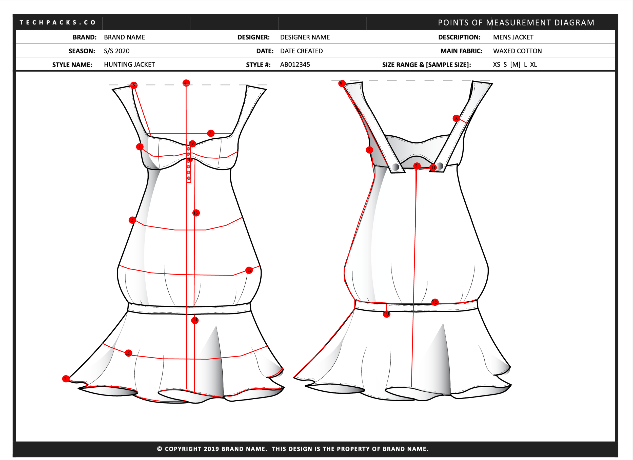Select marker 10 on back strap

456,118
